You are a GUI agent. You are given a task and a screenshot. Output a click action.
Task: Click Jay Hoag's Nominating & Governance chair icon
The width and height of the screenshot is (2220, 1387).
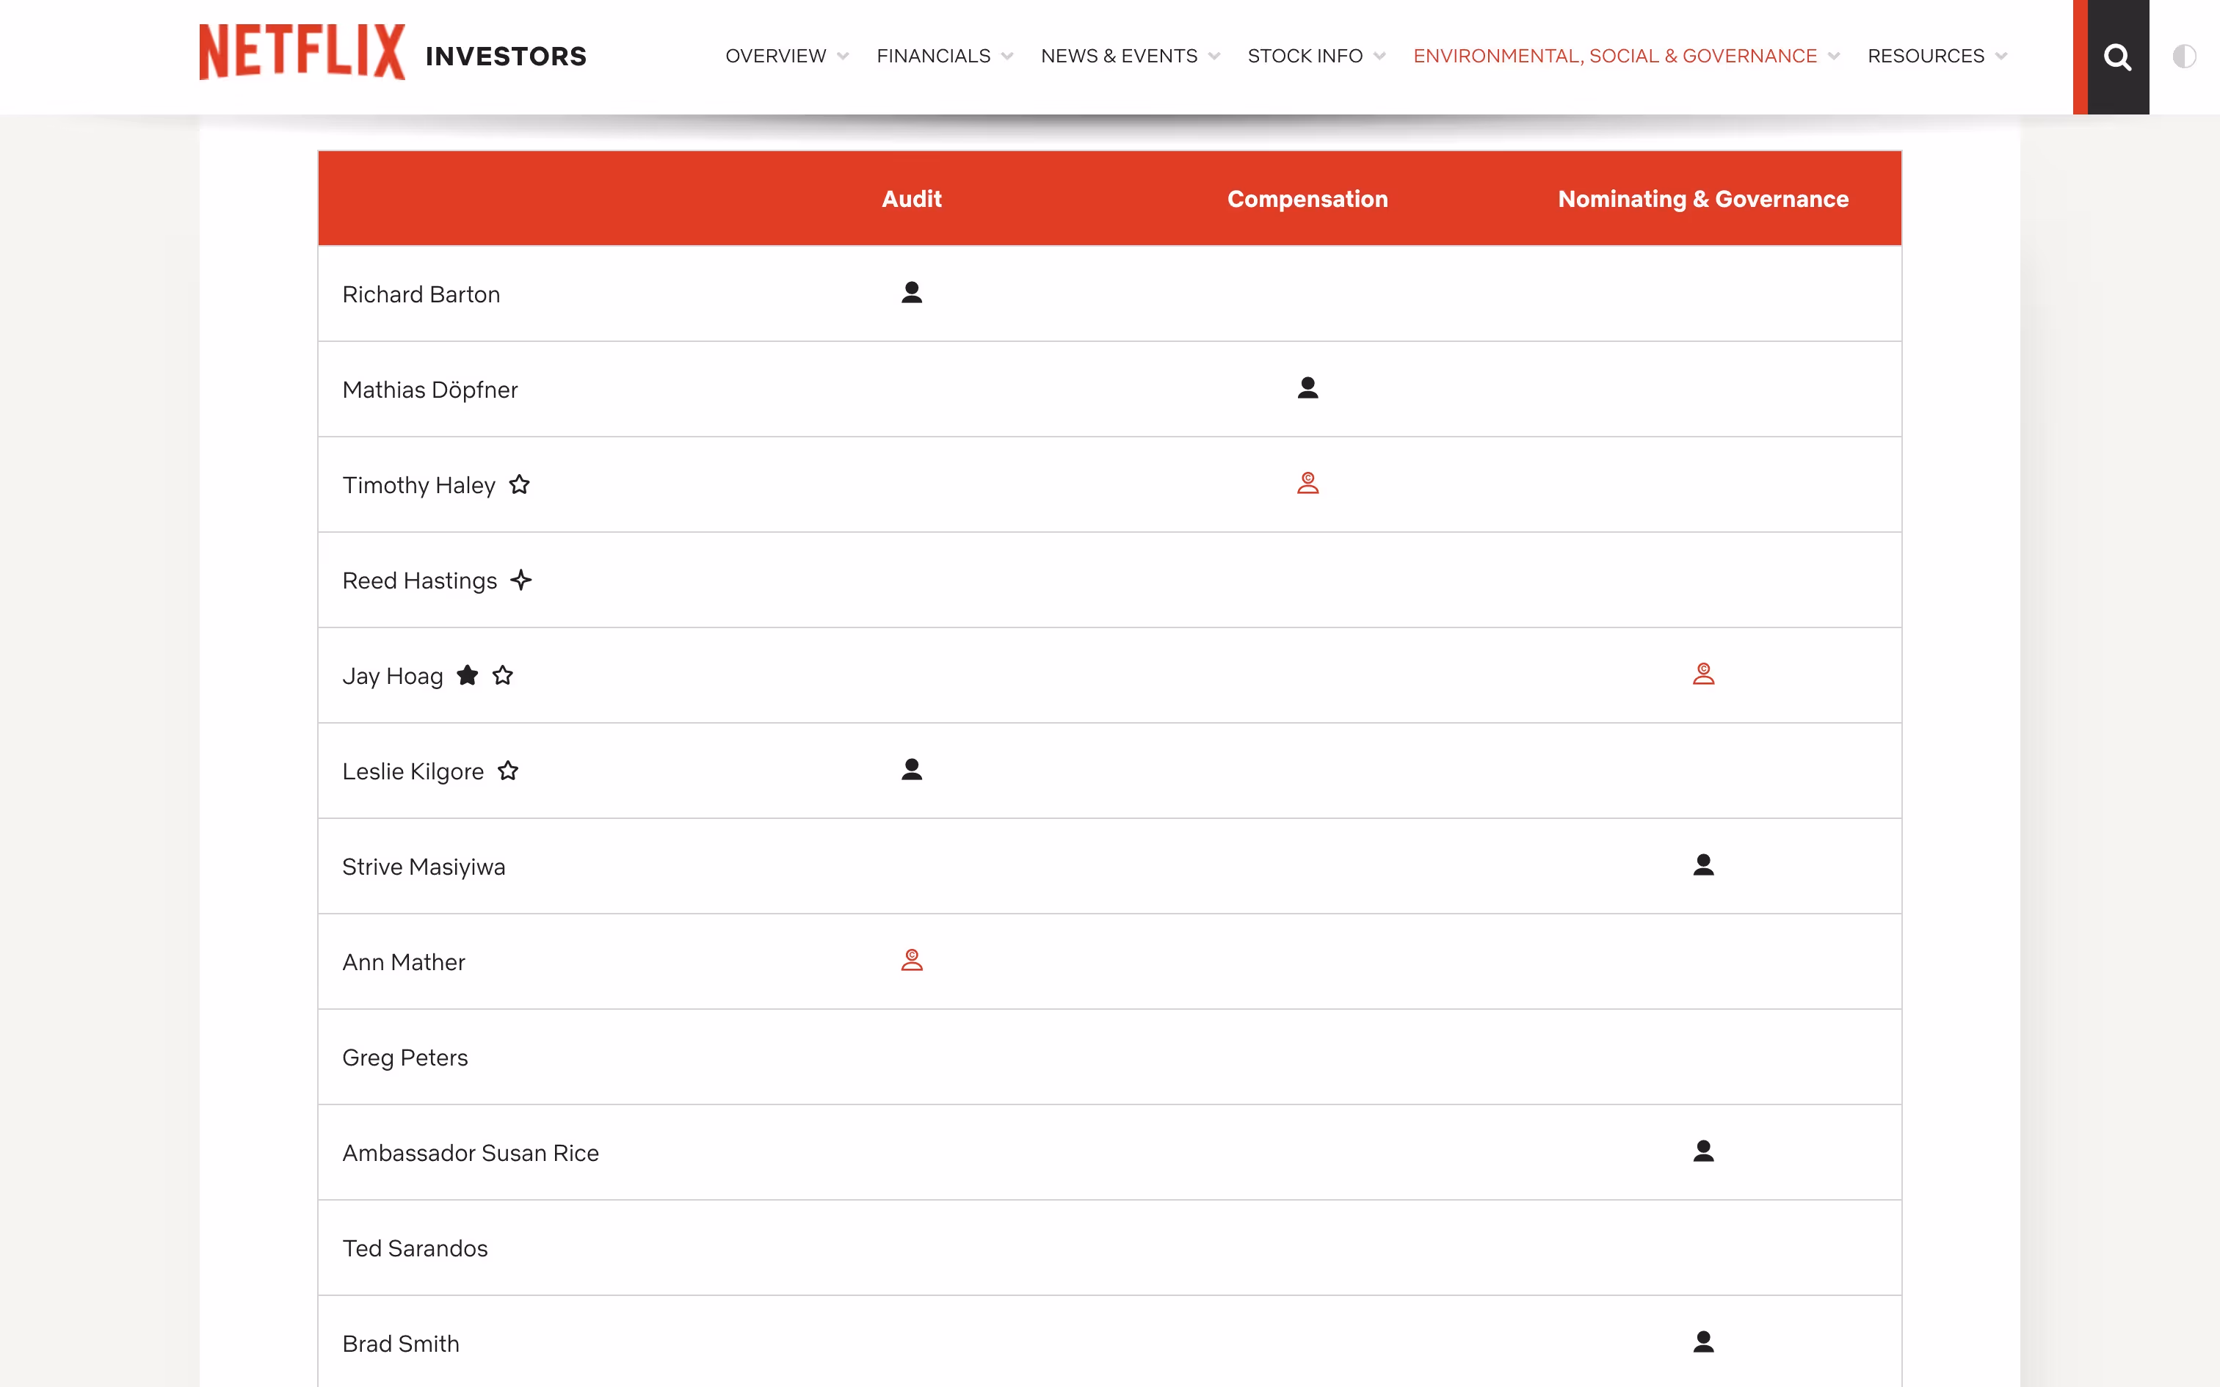pyautogui.click(x=1702, y=674)
